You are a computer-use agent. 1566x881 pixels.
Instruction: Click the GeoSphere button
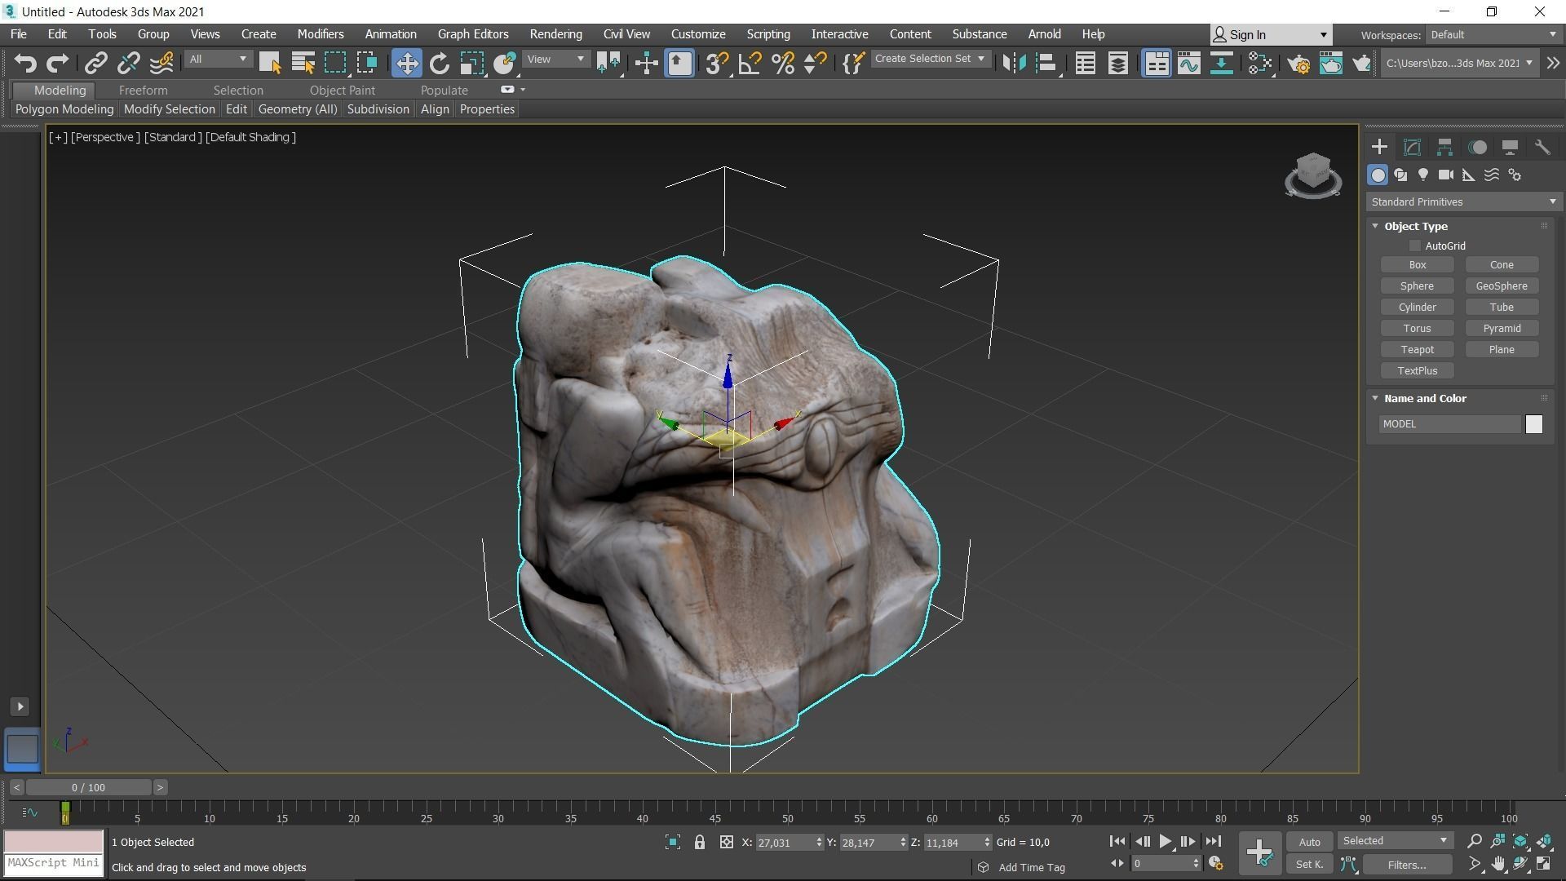tap(1502, 286)
